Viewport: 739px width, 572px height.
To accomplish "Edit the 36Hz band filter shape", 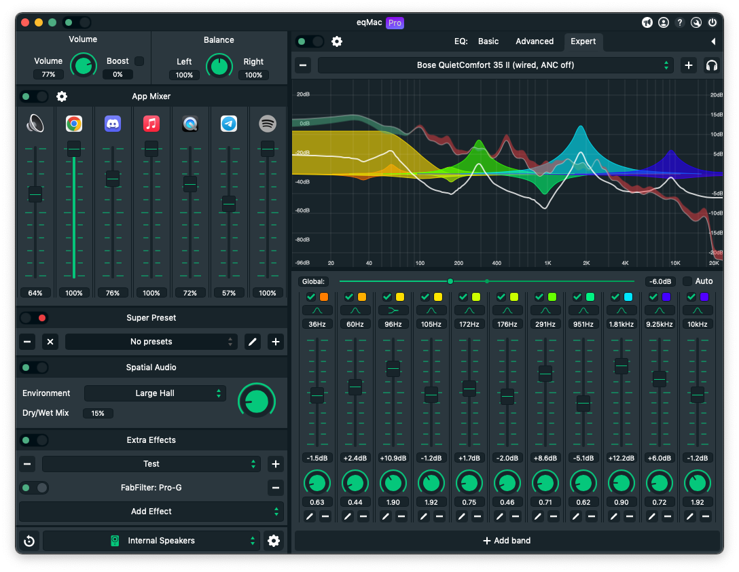I will point(317,310).
